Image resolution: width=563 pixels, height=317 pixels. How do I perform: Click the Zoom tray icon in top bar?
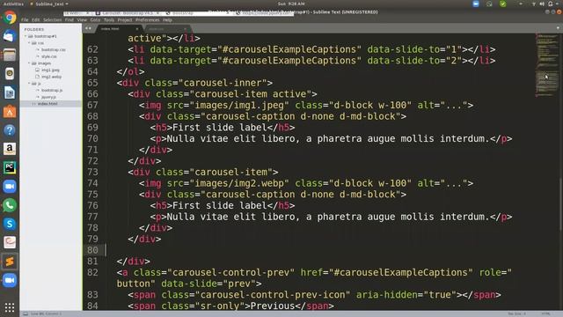pyautogui.click(x=476, y=4)
